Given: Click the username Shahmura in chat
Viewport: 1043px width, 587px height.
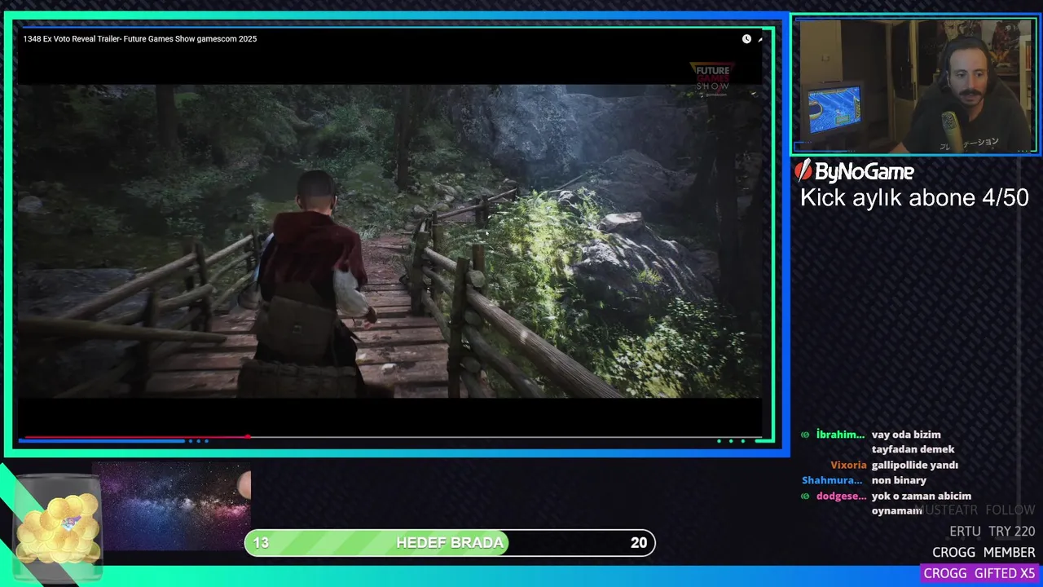Looking at the screenshot, I should click(x=832, y=480).
